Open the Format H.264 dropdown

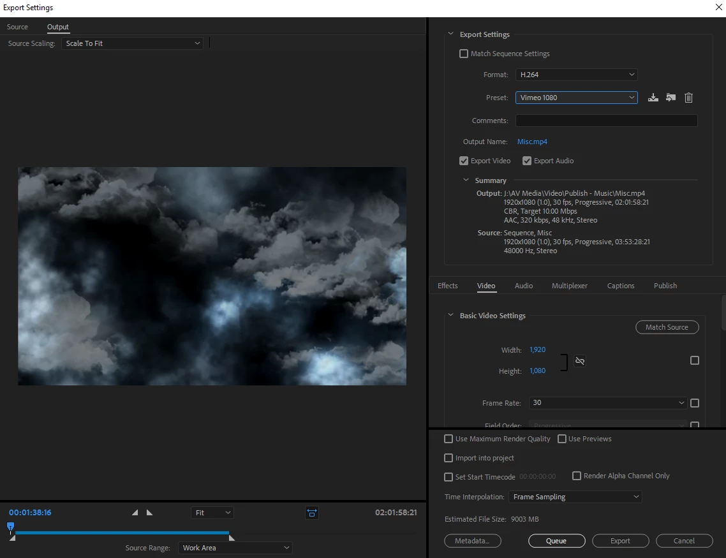577,75
